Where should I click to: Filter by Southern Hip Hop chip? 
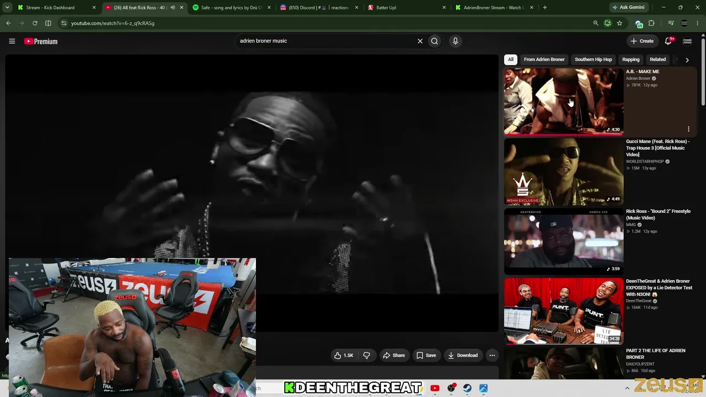point(593,60)
